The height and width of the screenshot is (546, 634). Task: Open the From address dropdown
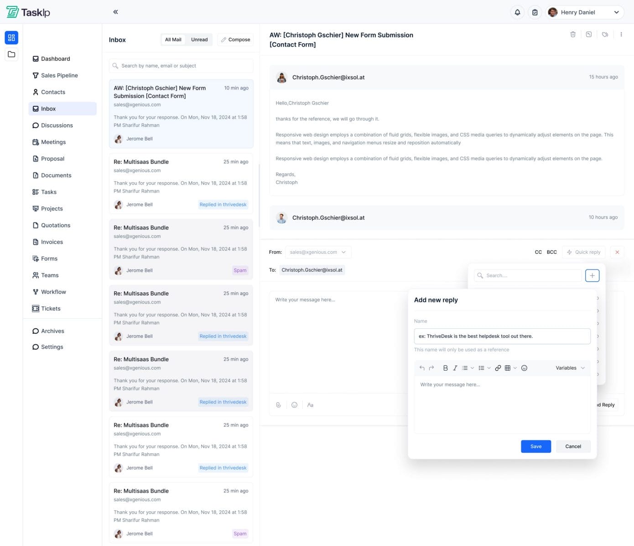[x=318, y=252]
